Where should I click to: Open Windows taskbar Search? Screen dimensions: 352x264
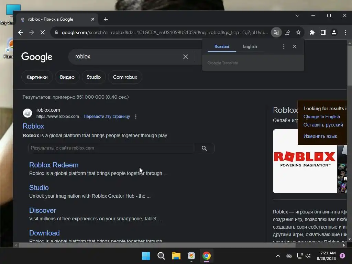click(161, 256)
